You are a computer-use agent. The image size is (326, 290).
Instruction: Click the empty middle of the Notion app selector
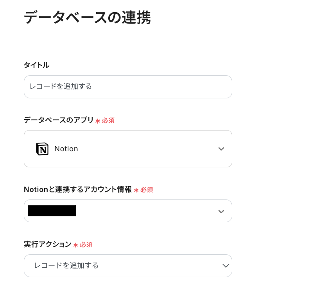coord(145,149)
